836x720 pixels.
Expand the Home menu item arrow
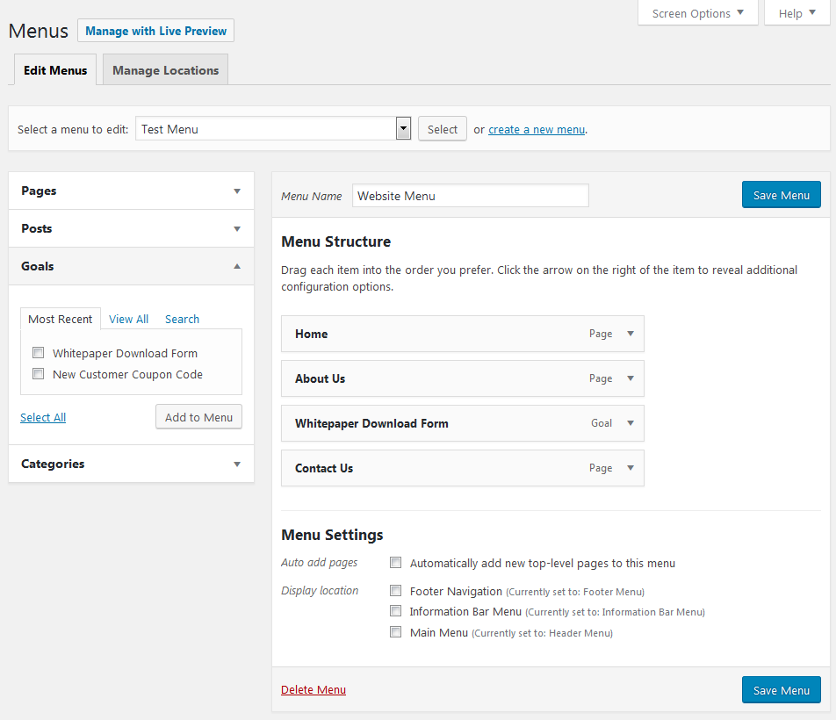click(x=631, y=334)
